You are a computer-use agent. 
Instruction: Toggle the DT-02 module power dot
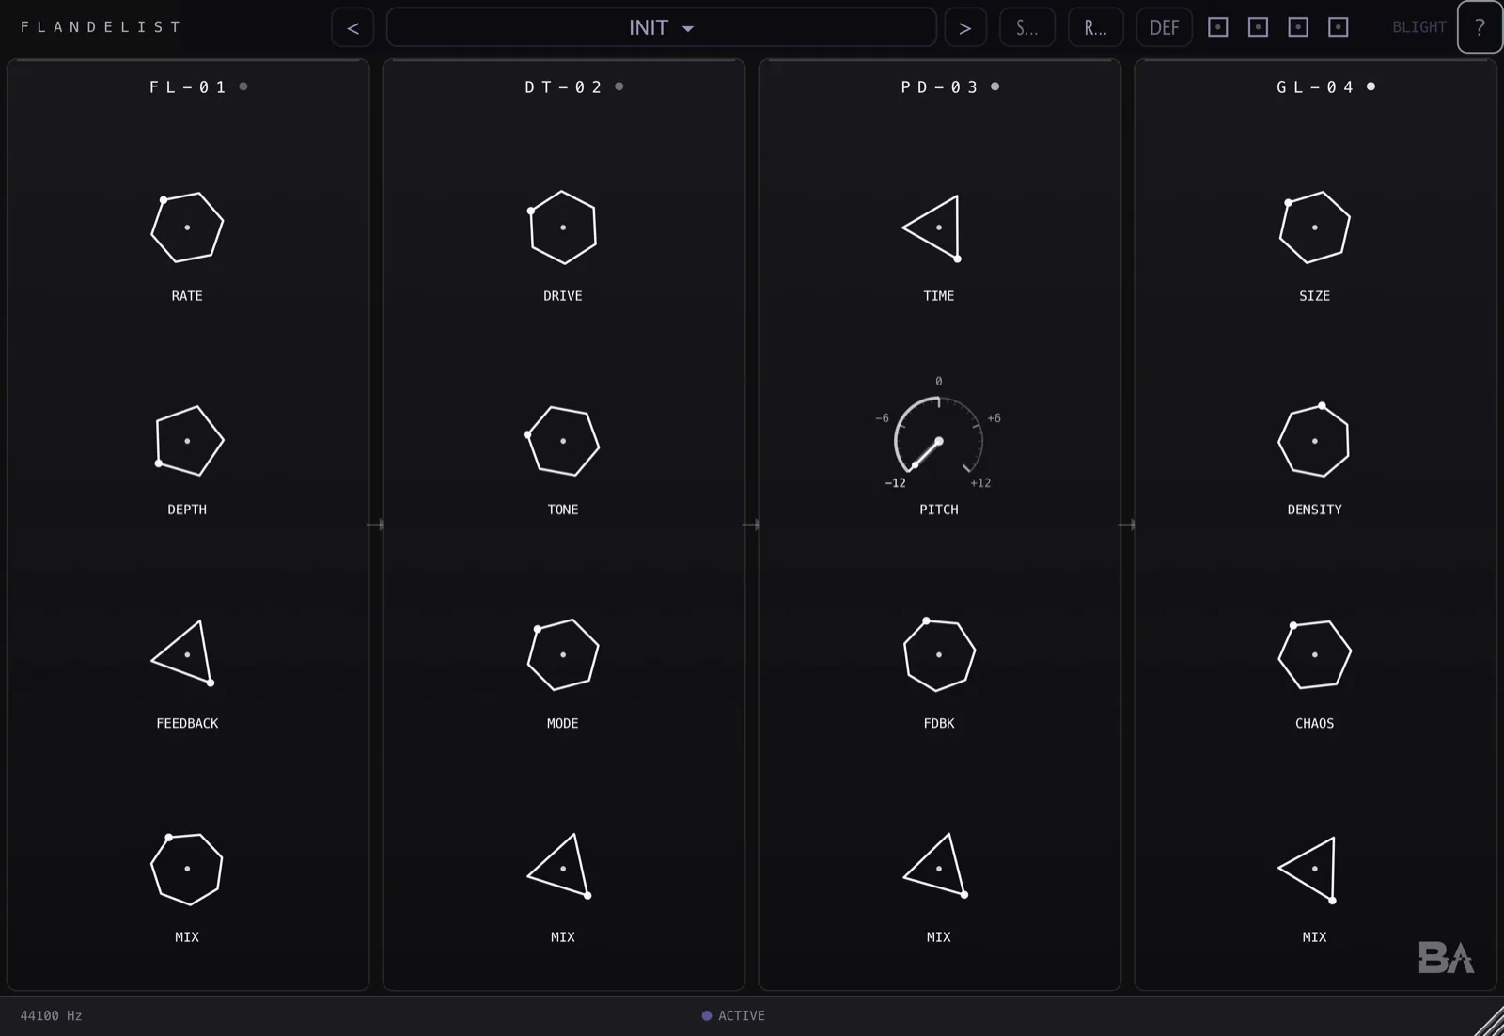pyautogui.click(x=619, y=86)
